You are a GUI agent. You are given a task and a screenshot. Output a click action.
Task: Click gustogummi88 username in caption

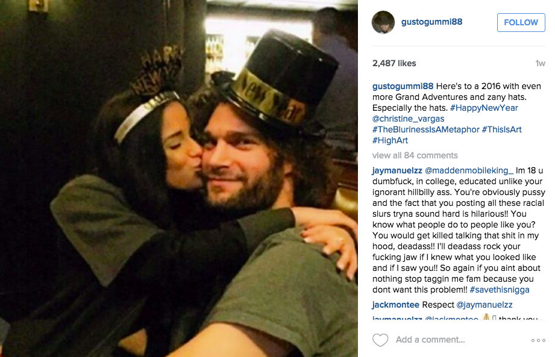[403, 86]
